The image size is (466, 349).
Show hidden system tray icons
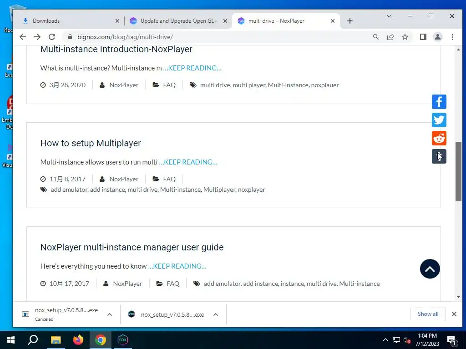[385, 340]
